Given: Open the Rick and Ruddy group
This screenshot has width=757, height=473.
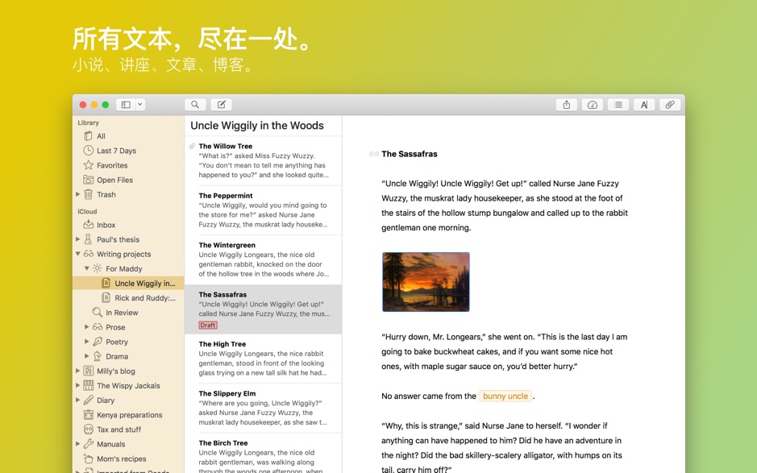Looking at the screenshot, I should [144, 298].
